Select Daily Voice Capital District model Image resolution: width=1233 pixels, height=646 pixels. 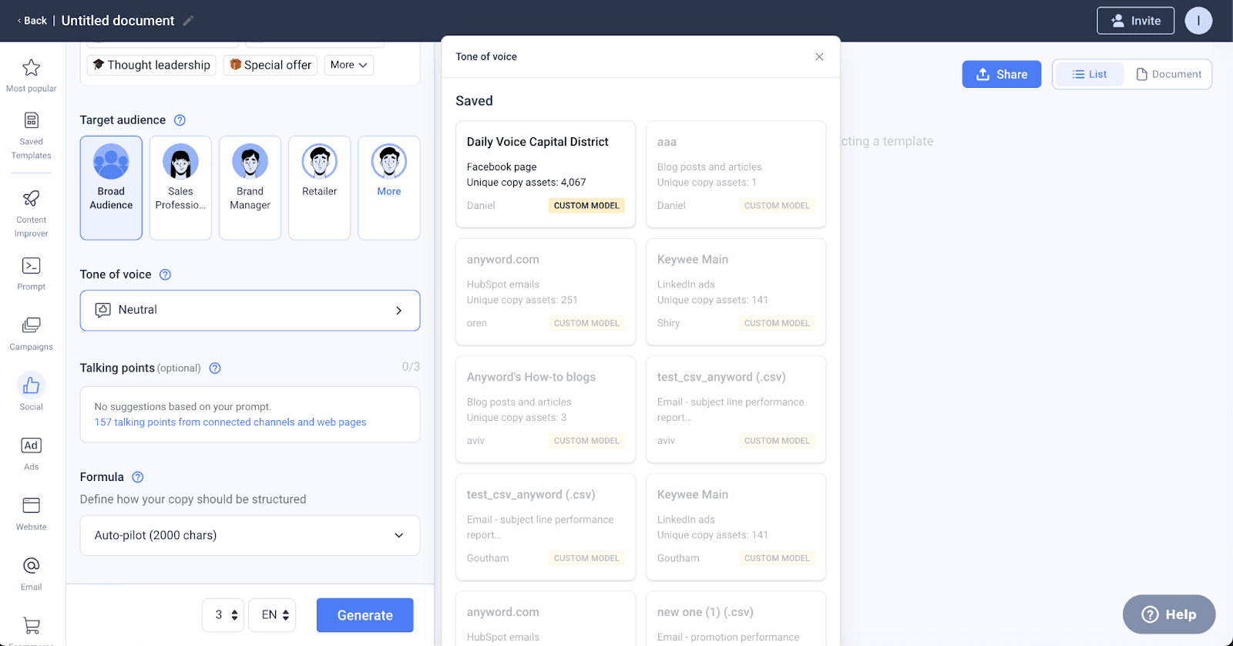pyautogui.click(x=546, y=174)
